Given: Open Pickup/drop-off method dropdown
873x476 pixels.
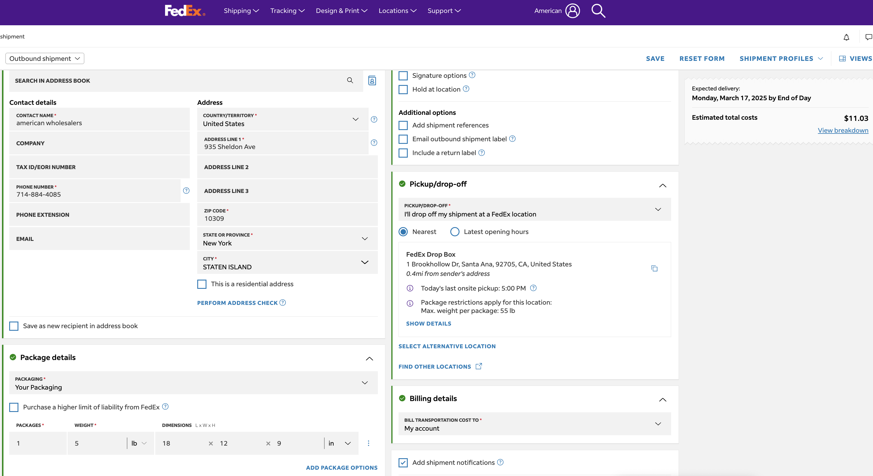Looking at the screenshot, I should coord(535,210).
